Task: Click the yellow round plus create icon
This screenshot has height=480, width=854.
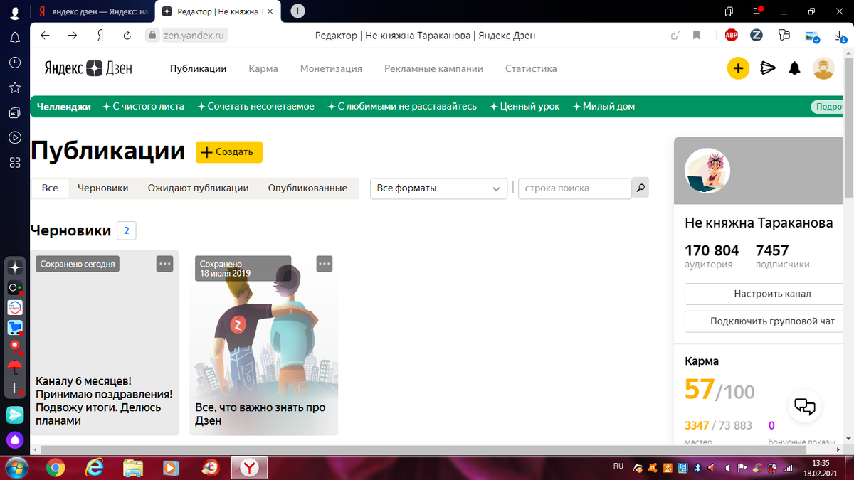Action: [738, 68]
